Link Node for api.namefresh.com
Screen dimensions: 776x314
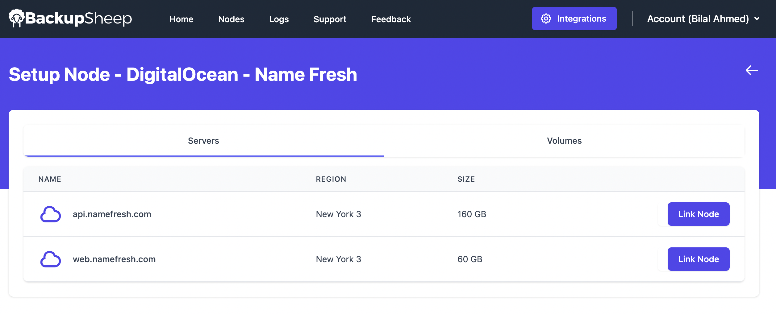[699, 214]
